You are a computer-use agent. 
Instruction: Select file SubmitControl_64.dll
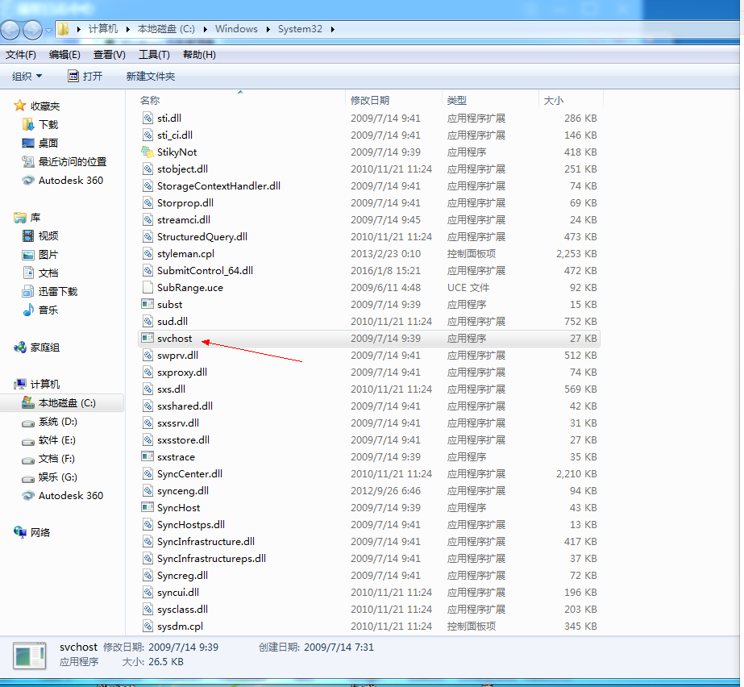[205, 271]
